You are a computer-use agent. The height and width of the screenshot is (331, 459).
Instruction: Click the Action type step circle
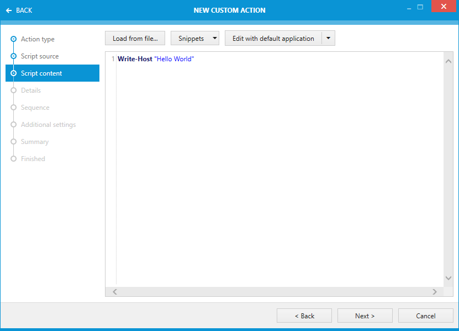pos(13,39)
